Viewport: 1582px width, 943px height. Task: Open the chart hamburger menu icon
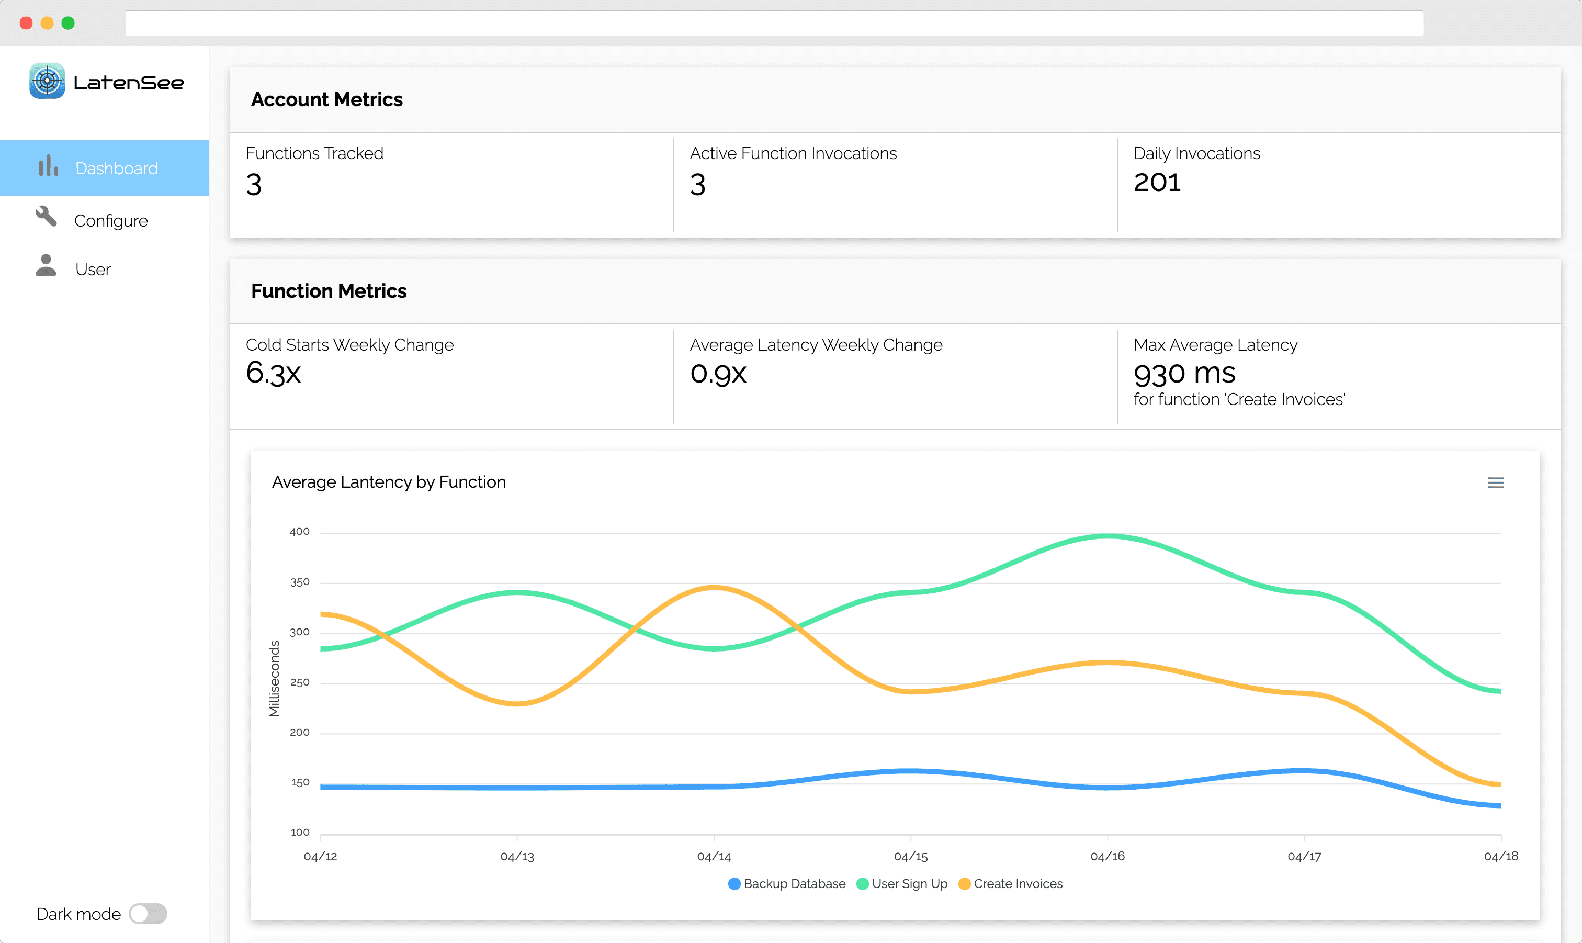click(x=1495, y=483)
